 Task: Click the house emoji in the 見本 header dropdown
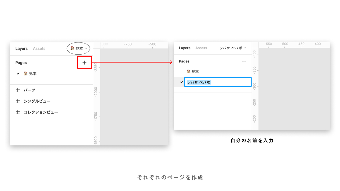point(72,48)
